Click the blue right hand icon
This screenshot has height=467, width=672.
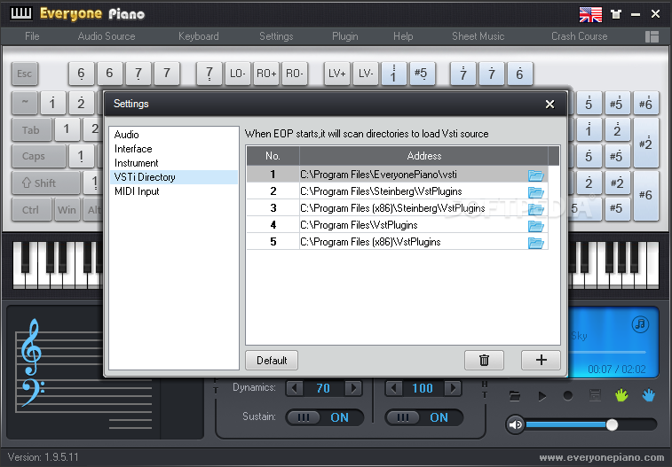tap(649, 395)
